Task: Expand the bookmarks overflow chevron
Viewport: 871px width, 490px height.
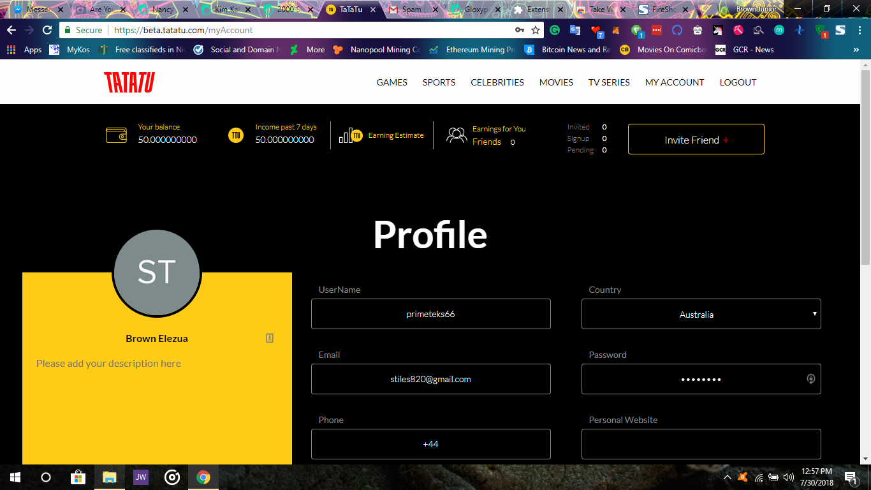Action: point(856,49)
